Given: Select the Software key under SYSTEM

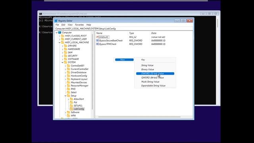Looking at the screenshot, I should tap(75, 112).
